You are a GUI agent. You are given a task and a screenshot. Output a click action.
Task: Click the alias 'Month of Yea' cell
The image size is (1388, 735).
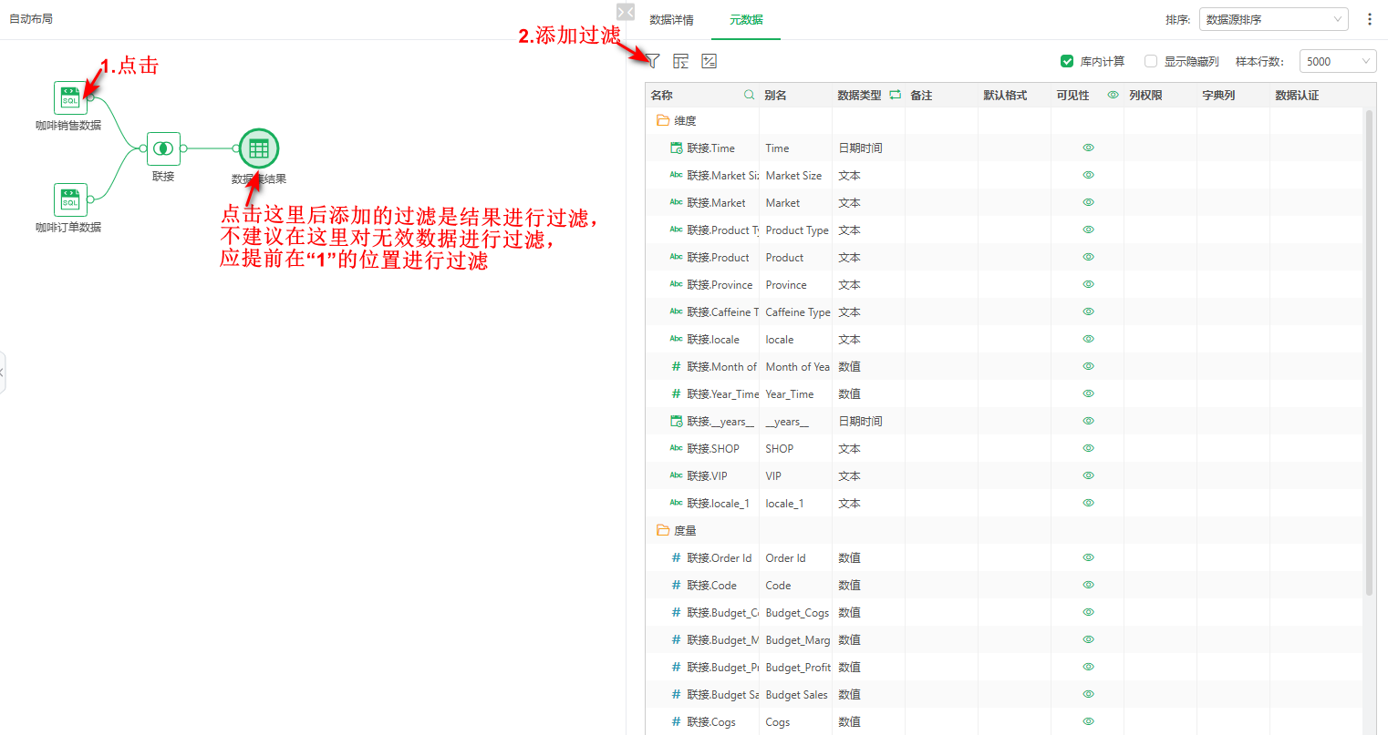pos(795,366)
